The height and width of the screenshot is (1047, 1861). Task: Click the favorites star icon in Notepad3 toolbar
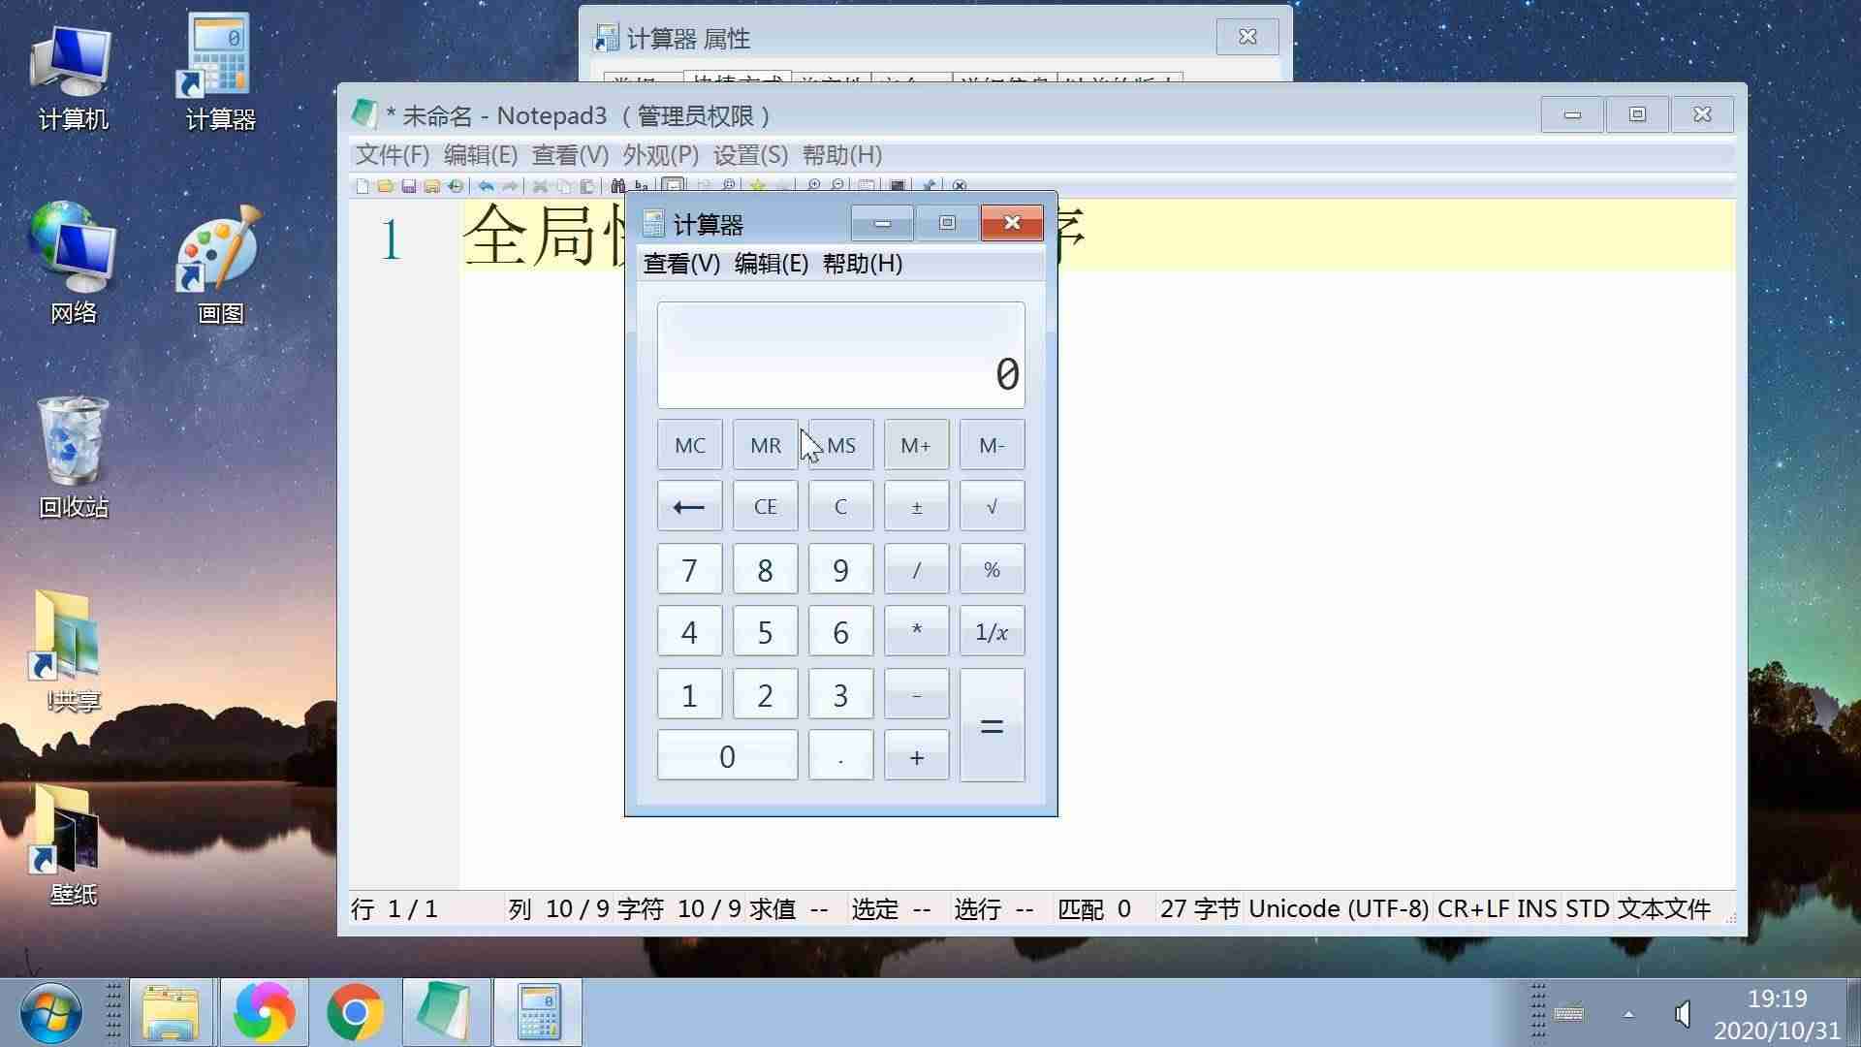(758, 186)
